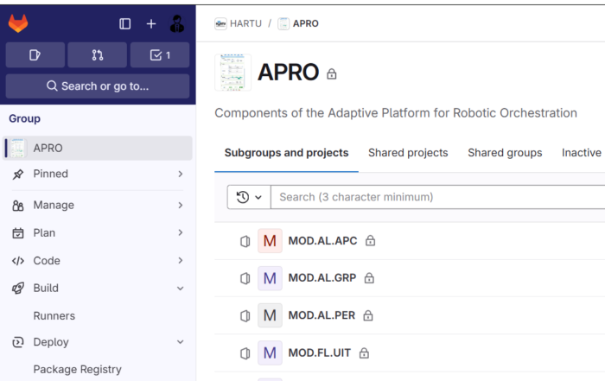This screenshot has height=381, width=605.
Task: Click the APRO group avatar image
Action: (232, 73)
